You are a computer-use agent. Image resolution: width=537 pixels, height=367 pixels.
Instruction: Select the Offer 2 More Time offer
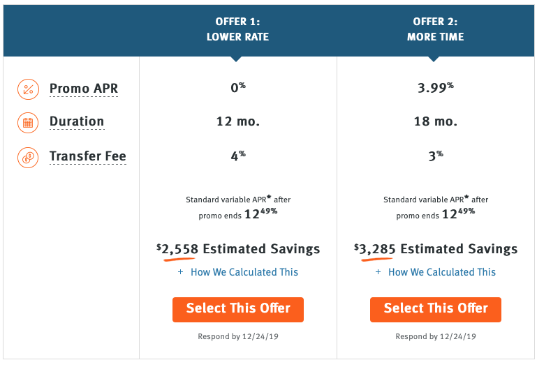click(x=436, y=309)
